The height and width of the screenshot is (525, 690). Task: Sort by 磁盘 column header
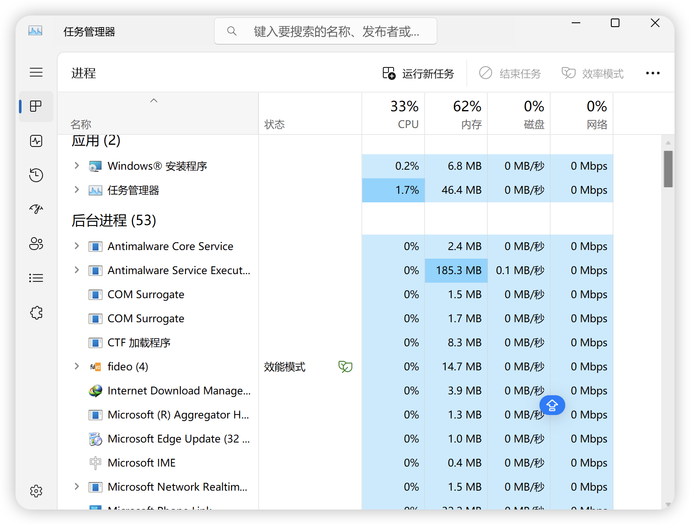pyautogui.click(x=519, y=114)
